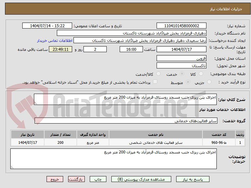Click service code cell 'ط-96-960'

219,142
